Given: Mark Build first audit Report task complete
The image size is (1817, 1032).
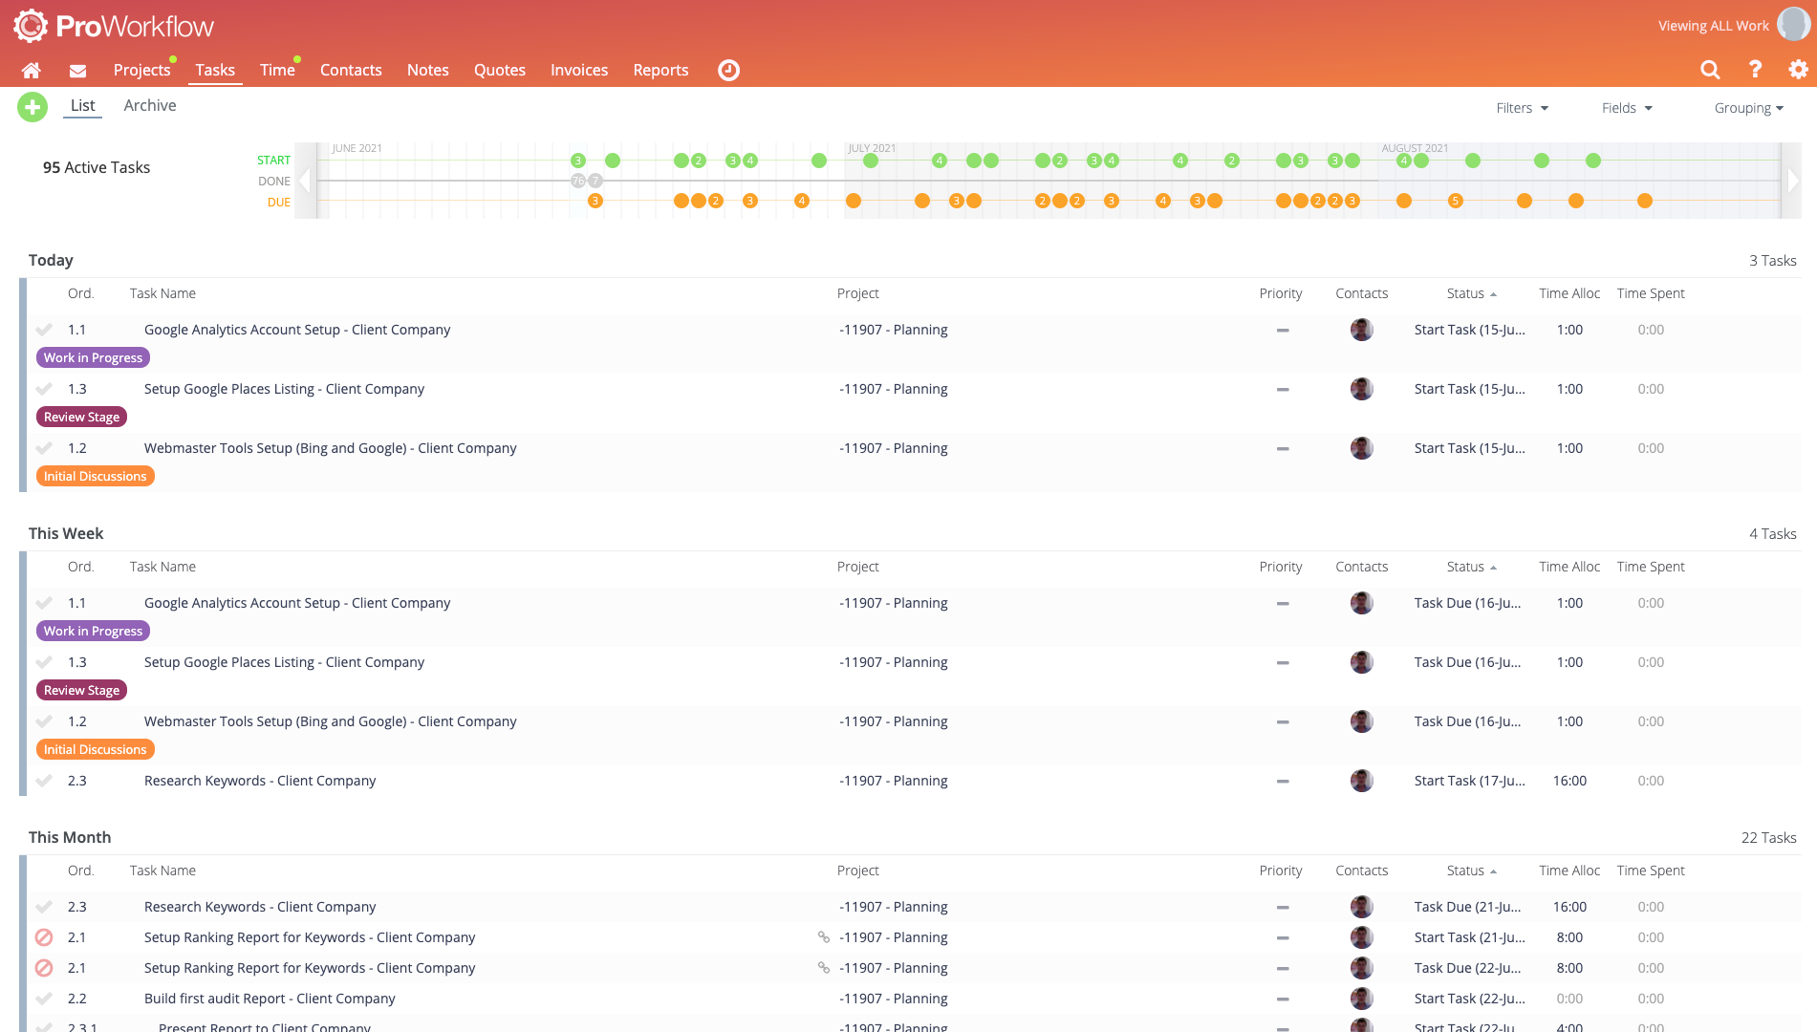Looking at the screenshot, I should (44, 999).
